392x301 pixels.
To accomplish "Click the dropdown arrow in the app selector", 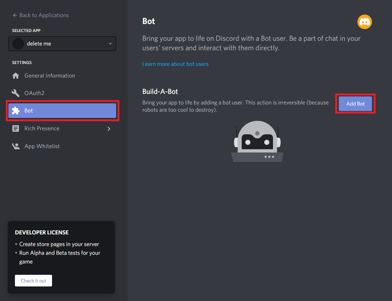I will click(x=110, y=43).
